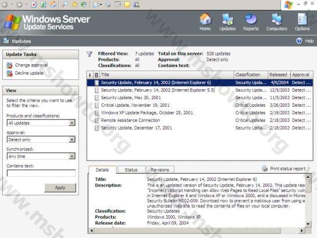
Task: Click the blue Help question icon
Action: point(299,41)
